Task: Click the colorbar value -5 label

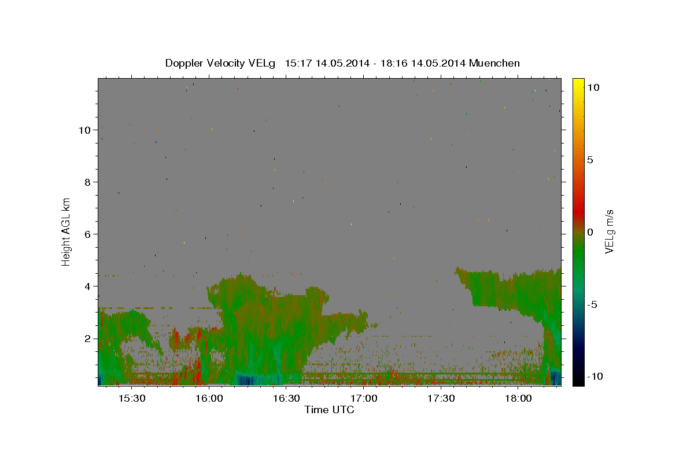Action: pyautogui.click(x=592, y=304)
